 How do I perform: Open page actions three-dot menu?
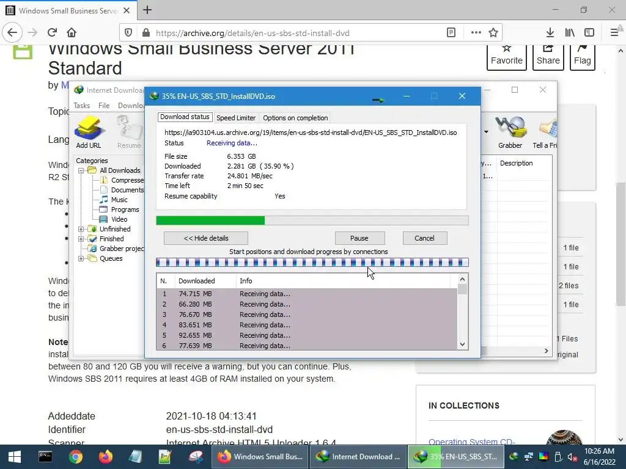click(x=476, y=33)
